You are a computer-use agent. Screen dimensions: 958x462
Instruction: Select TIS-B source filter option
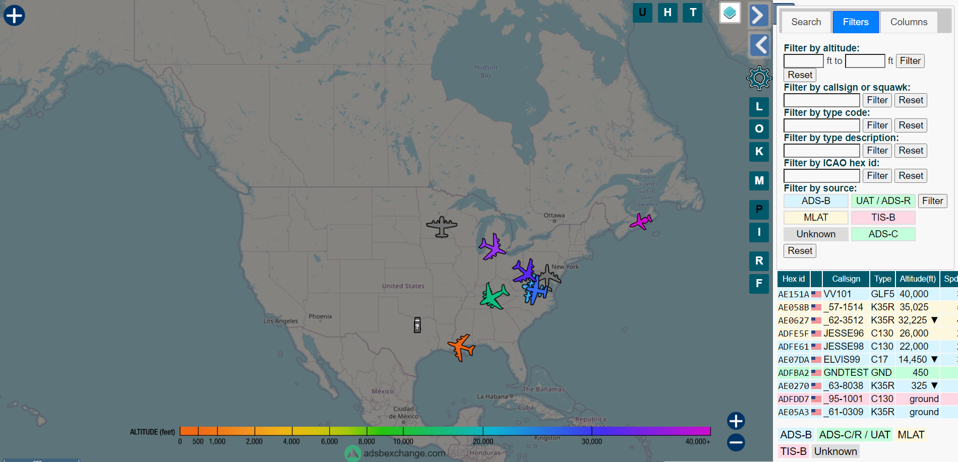pyautogui.click(x=883, y=218)
